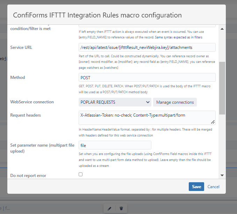This screenshot has height=214, width=237.
Task: Click the trash delete icon below the dialog
Action: coord(121,208)
